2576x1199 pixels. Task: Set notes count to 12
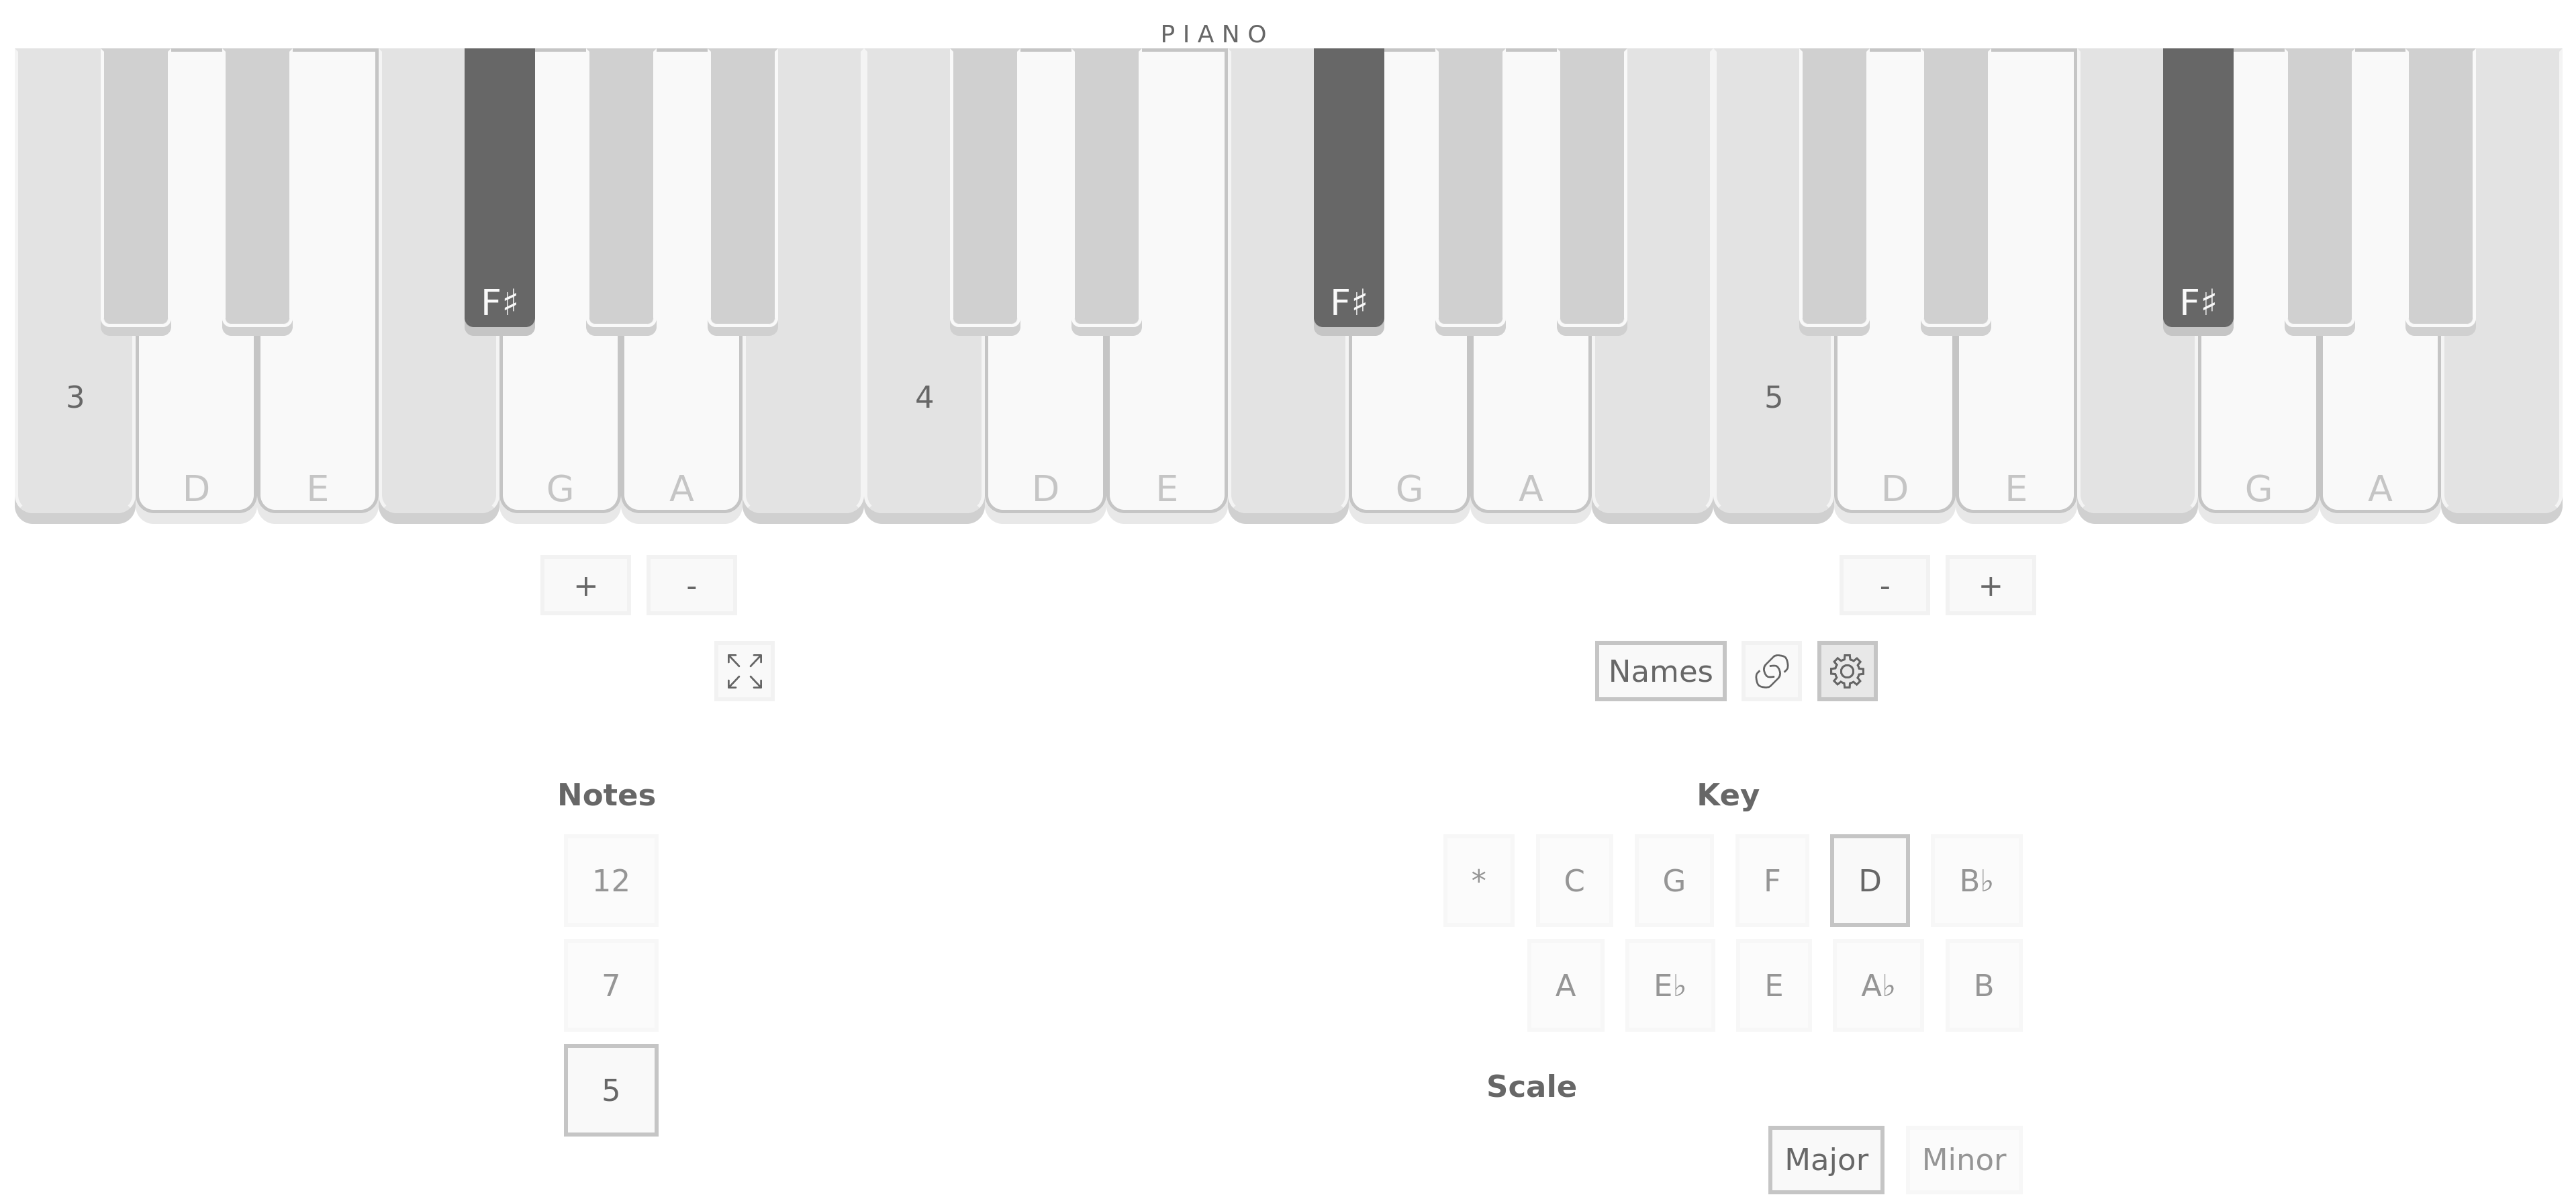pyautogui.click(x=611, y=881)
